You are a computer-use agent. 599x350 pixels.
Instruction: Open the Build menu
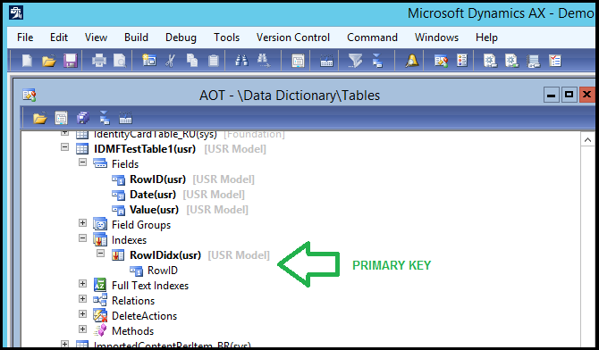click(136, 37)
